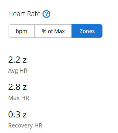118x133 pixels.
Task: Open the Heart Rate help question-mark icon
Action: click(x=46, y=14)
